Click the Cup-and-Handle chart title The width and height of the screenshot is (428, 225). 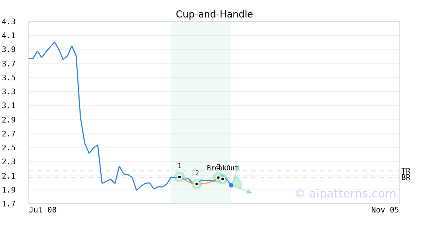[x=214, y=14]
